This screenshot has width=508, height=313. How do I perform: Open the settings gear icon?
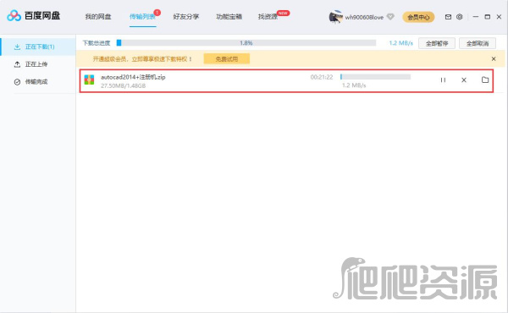[460, 17]
